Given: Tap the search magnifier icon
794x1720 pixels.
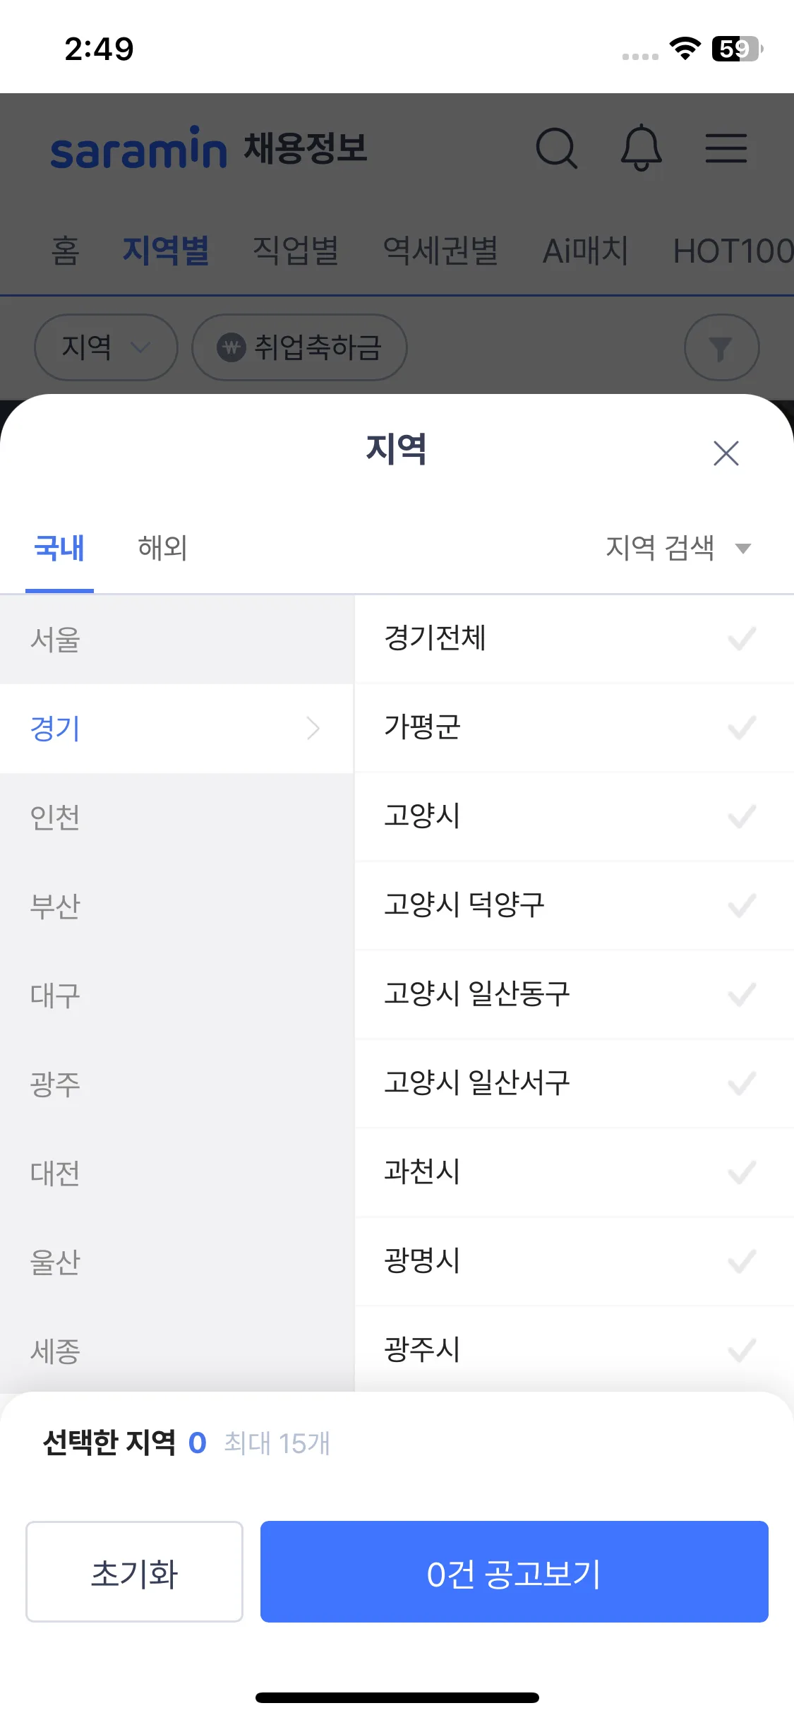Looking at the screenshot, I should tap(557, 148).
